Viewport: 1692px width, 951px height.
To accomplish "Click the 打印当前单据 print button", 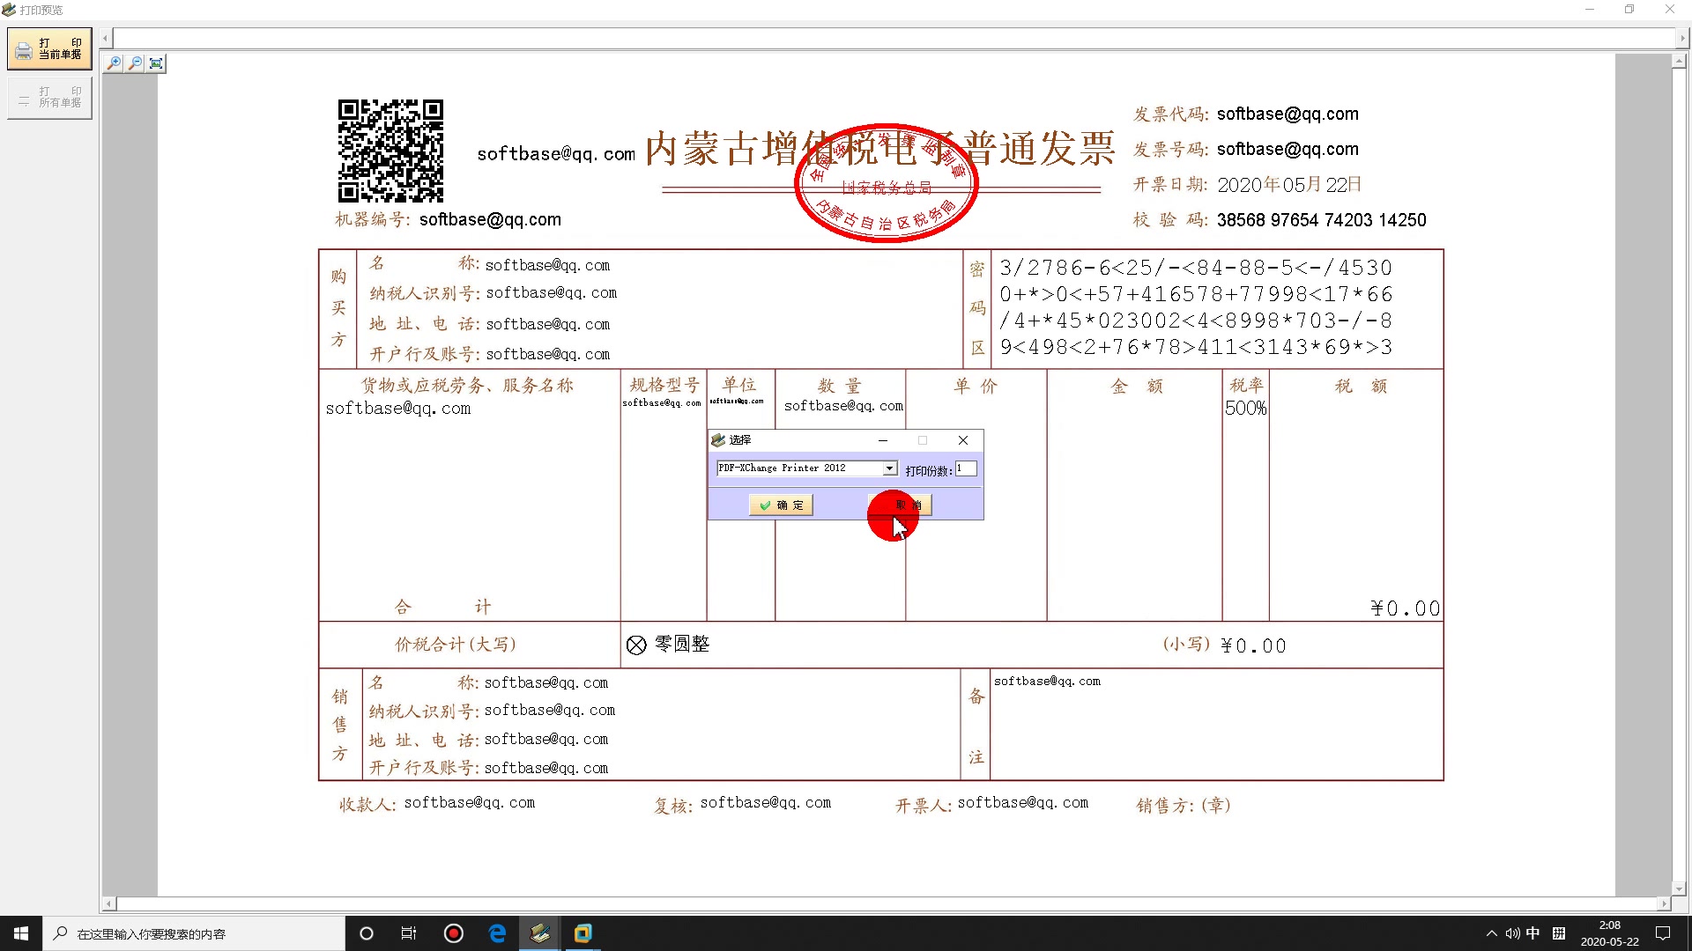I will [49, 48].
